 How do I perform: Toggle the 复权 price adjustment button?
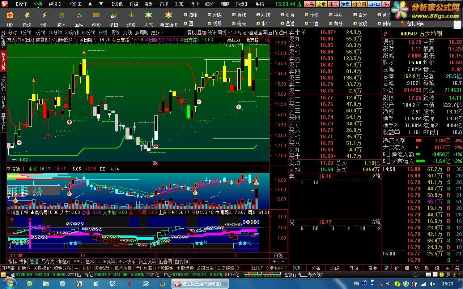[191, 33]
